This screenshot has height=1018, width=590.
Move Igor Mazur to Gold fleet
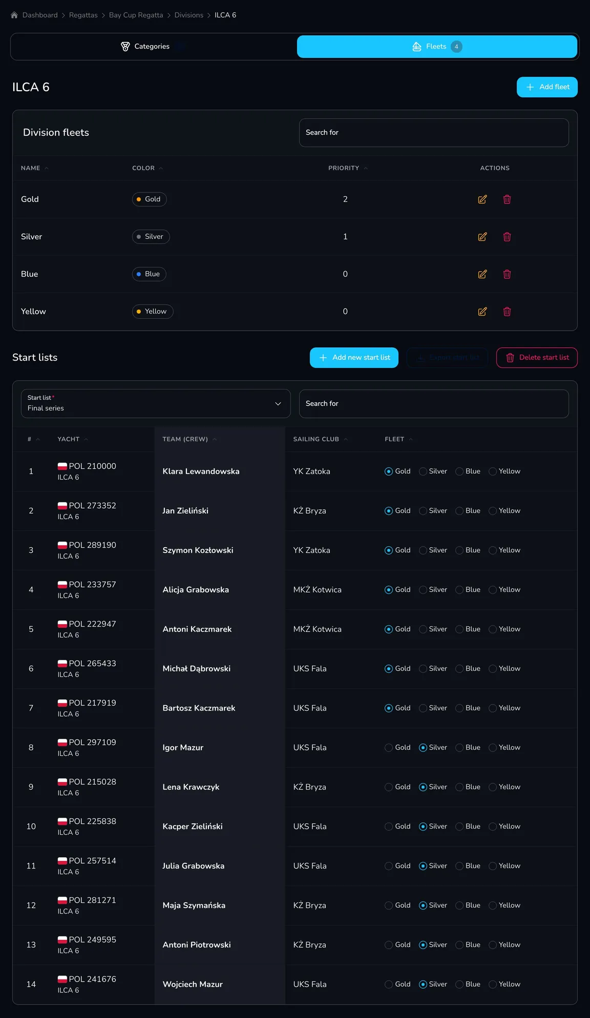(389, 747)
